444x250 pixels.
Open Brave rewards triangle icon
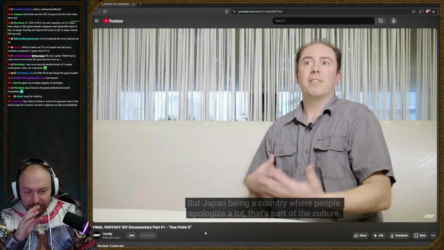[x=434, y=11]
